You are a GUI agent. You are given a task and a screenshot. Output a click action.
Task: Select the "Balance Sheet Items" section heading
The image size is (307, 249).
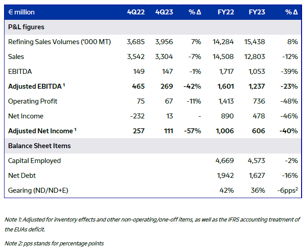click(39, 146)
